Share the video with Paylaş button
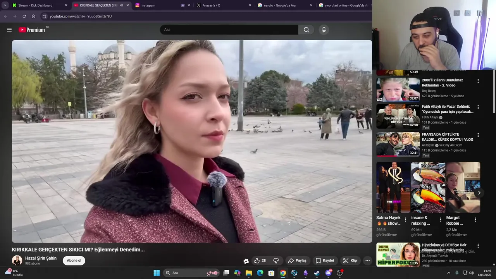Screen dimensions: 496x279 [x=297, y=261]
